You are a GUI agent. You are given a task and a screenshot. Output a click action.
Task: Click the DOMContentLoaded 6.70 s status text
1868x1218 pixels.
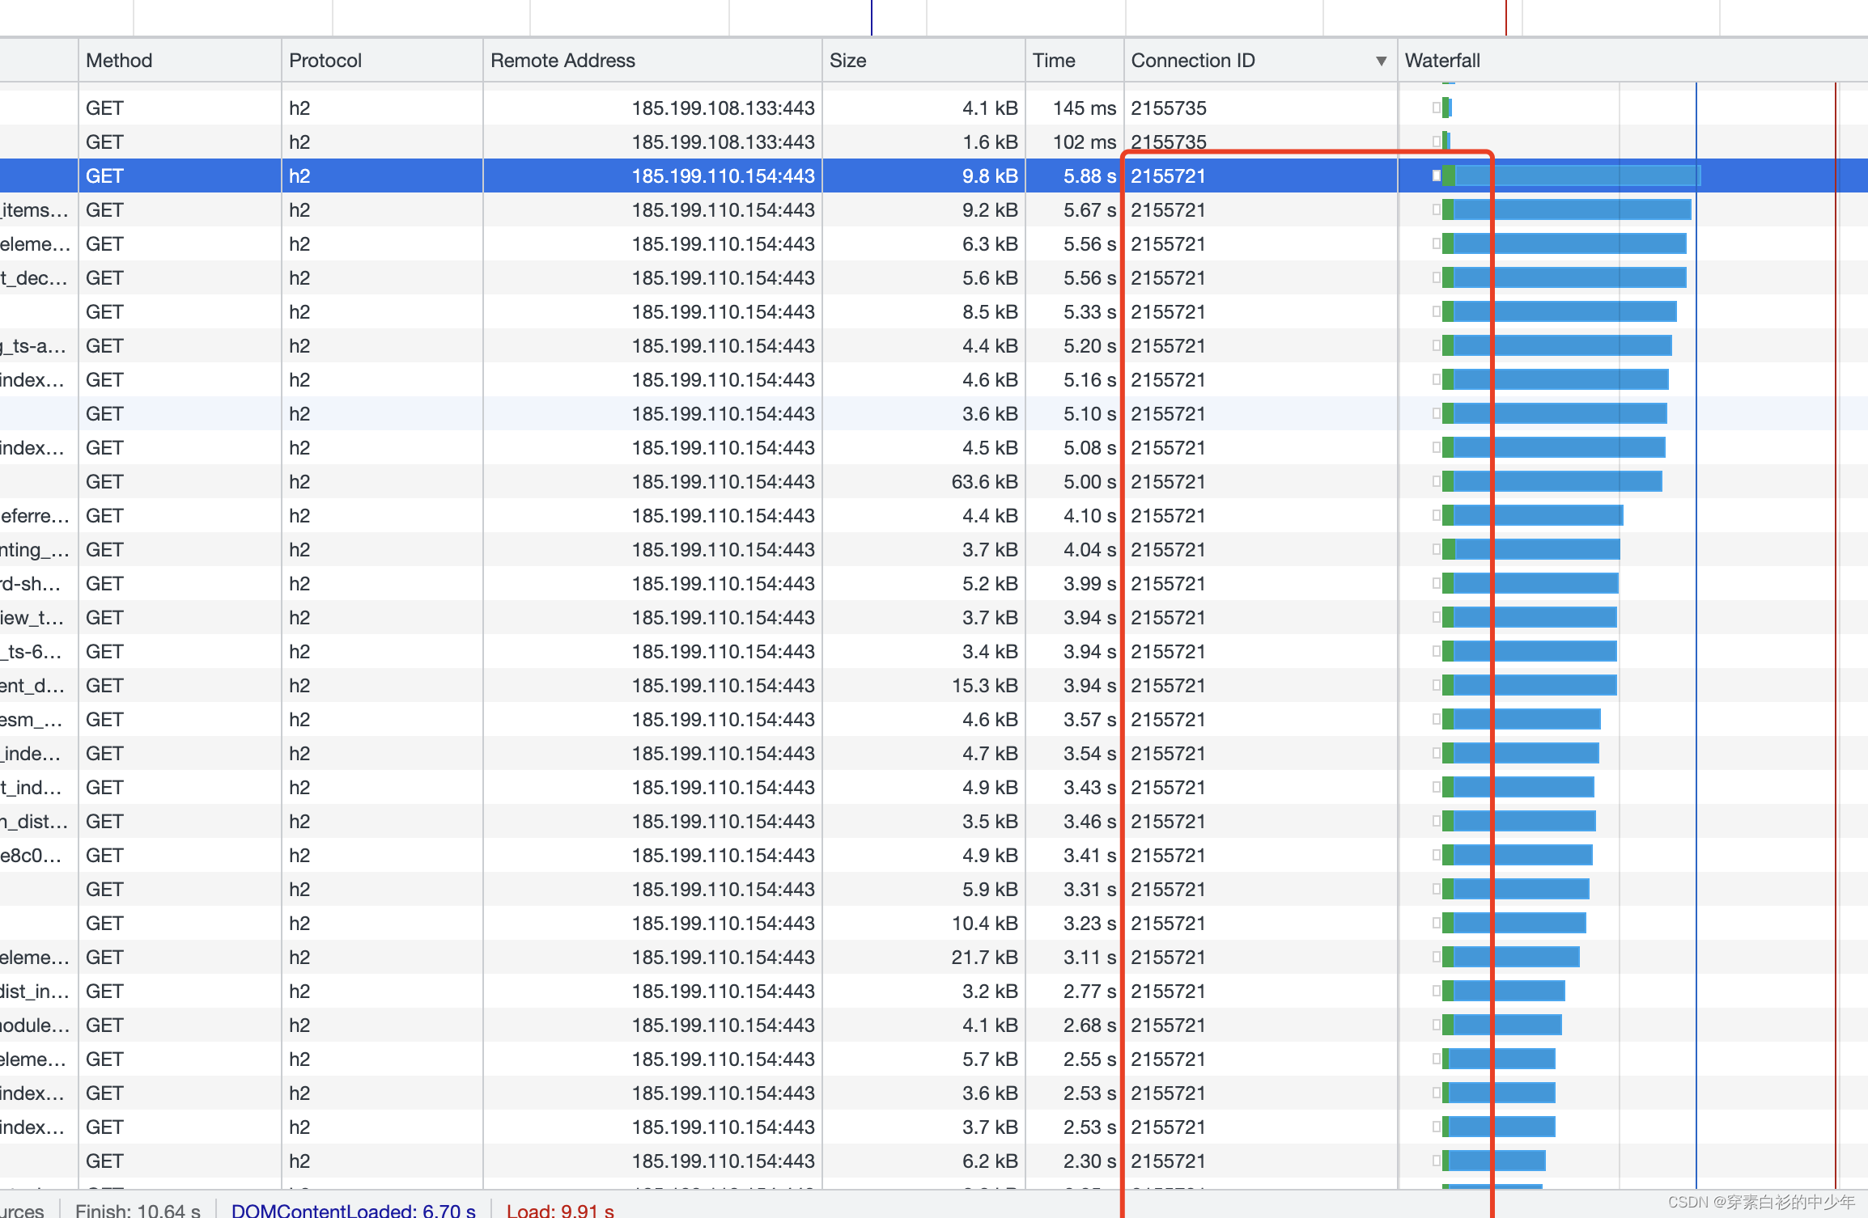click(x=353, y=1210)
